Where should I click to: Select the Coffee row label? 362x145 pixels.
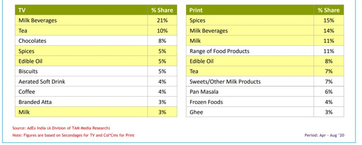tap(27, 92)
